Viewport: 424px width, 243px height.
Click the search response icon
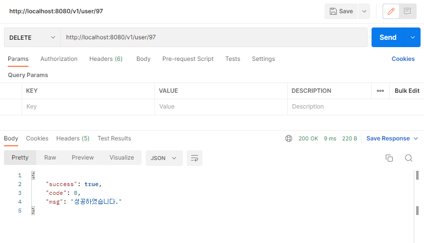[409, 158]
